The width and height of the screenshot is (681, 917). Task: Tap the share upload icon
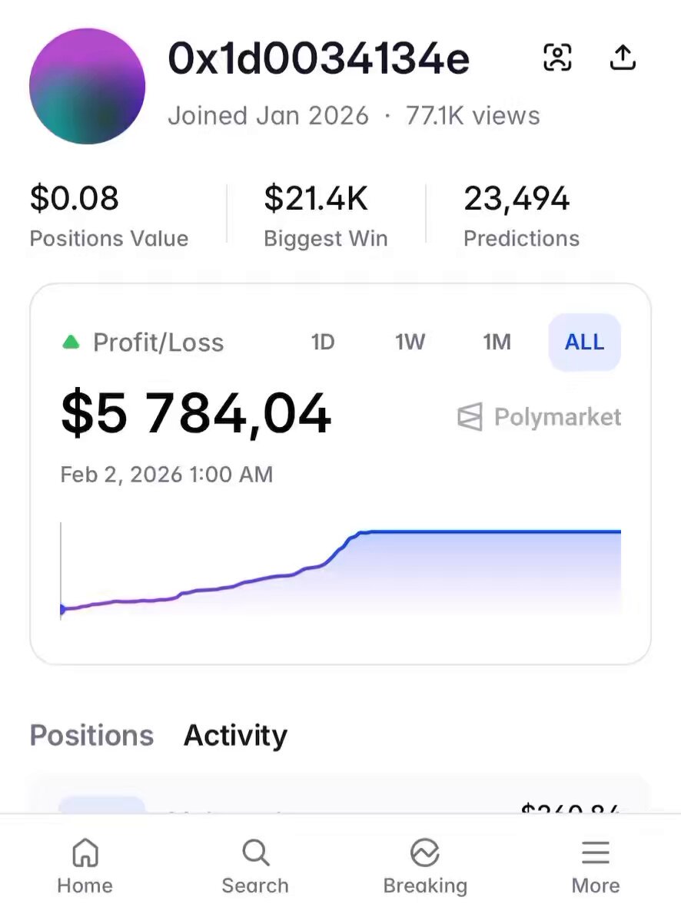point(623,58)
